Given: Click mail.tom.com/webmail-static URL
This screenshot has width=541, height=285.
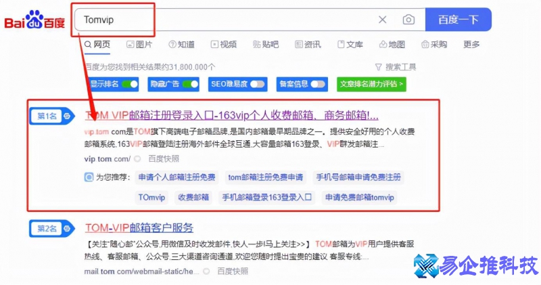Looking at the screenshot, I should [x=141, y=271].
